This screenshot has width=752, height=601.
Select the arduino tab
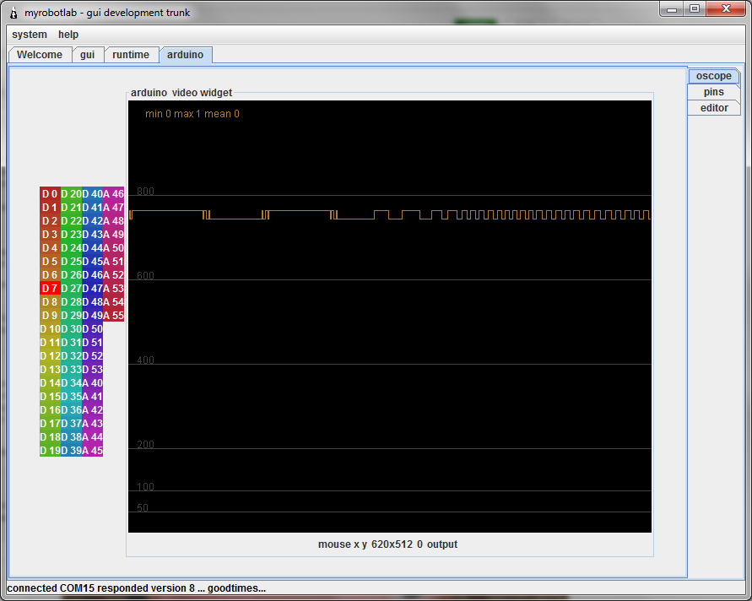185,55
